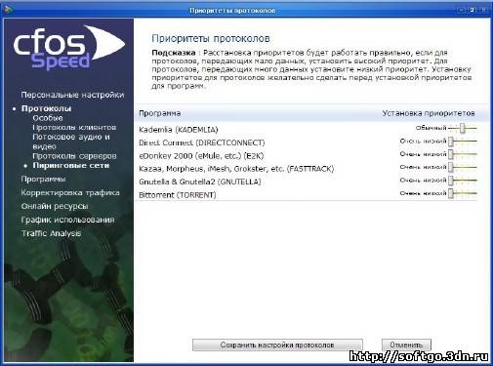Open Протоколы серверов subsection
The image size is (493, 366).
(74, 156)
